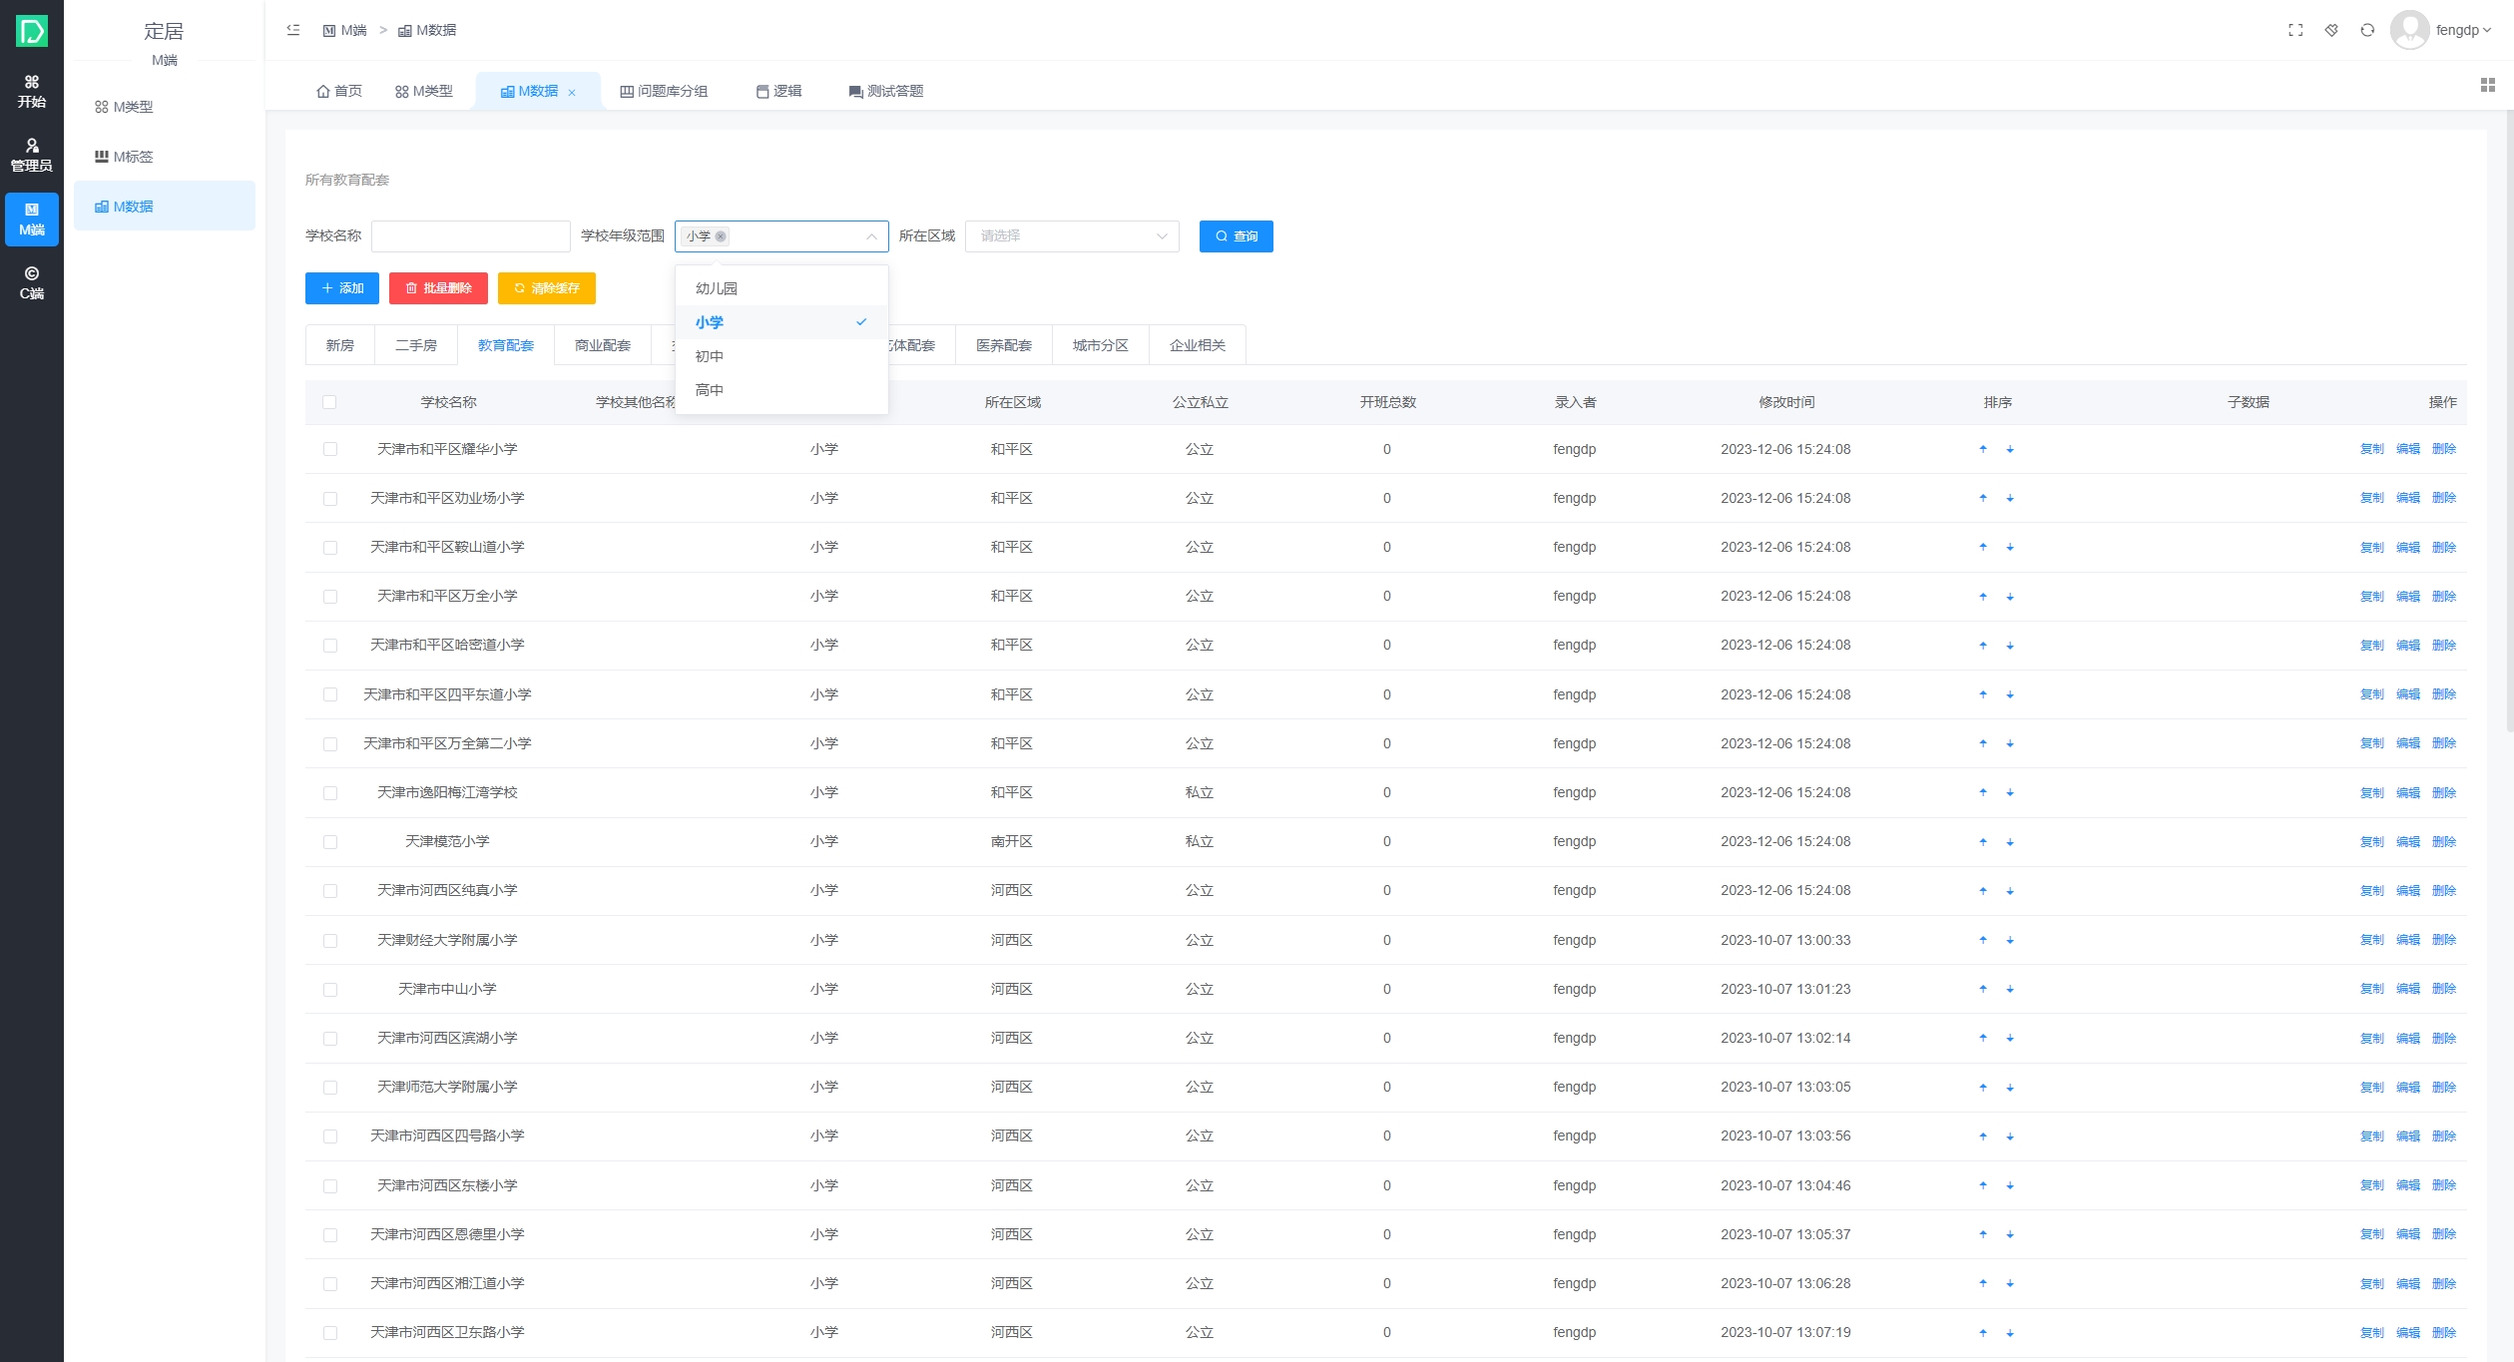Switch to the 问题库分组 tab
Image resolution: width=2514 pixels, height=1362 pixels.
pyautogui.click(x=664, y=91)
